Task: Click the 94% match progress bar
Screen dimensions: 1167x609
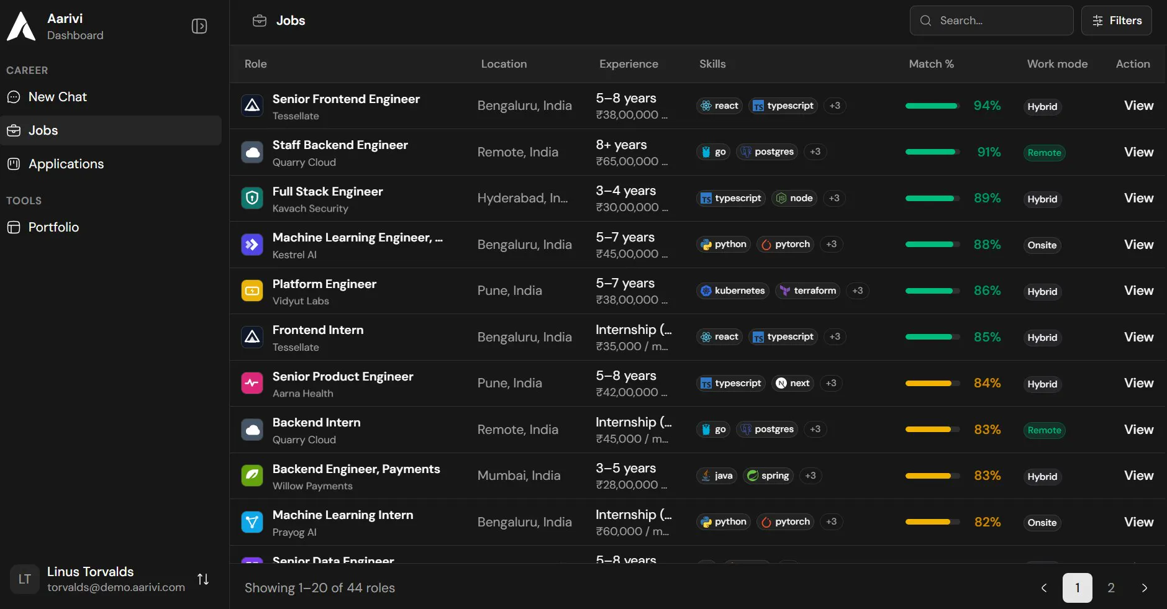Action: tap(932, 106)
